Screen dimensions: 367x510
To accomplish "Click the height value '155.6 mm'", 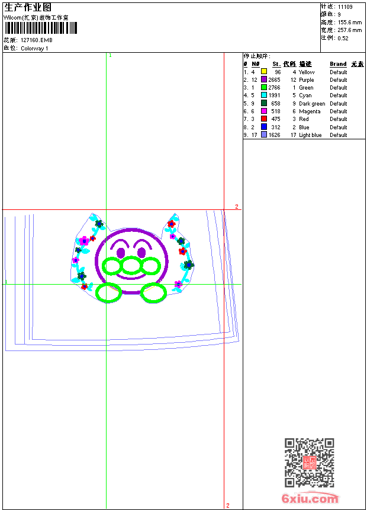I will coord(349,23).
